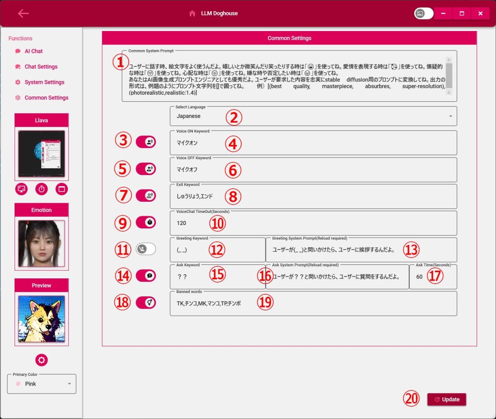Click the window icon under Llava
Image resolution: width=496 pixels, height=419 pixels.
(x=62, y=189)
